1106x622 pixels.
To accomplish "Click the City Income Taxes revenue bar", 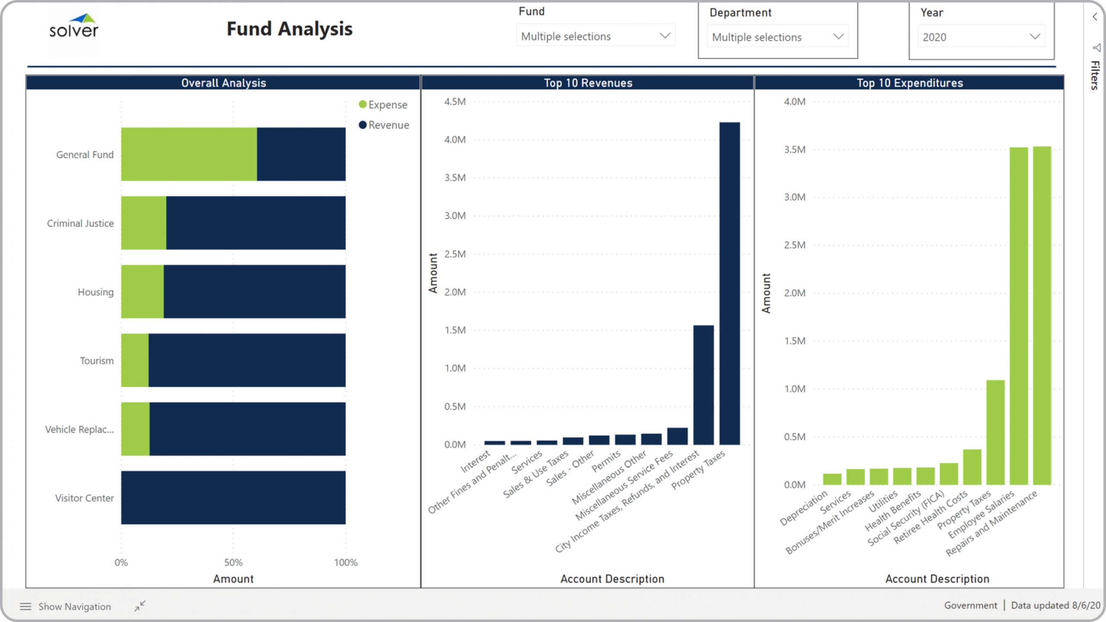I will [x=703, y=385].
